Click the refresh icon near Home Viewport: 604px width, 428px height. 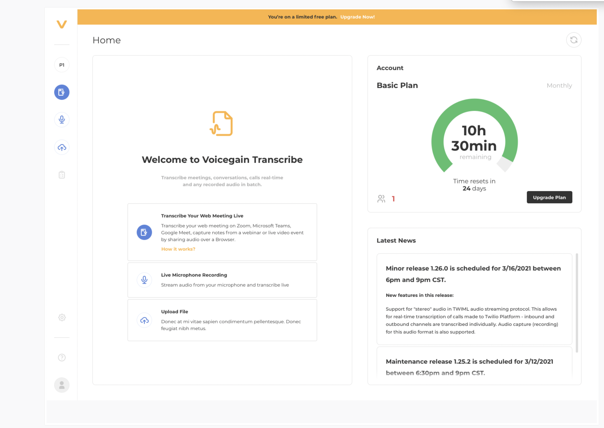pos(574,40)
